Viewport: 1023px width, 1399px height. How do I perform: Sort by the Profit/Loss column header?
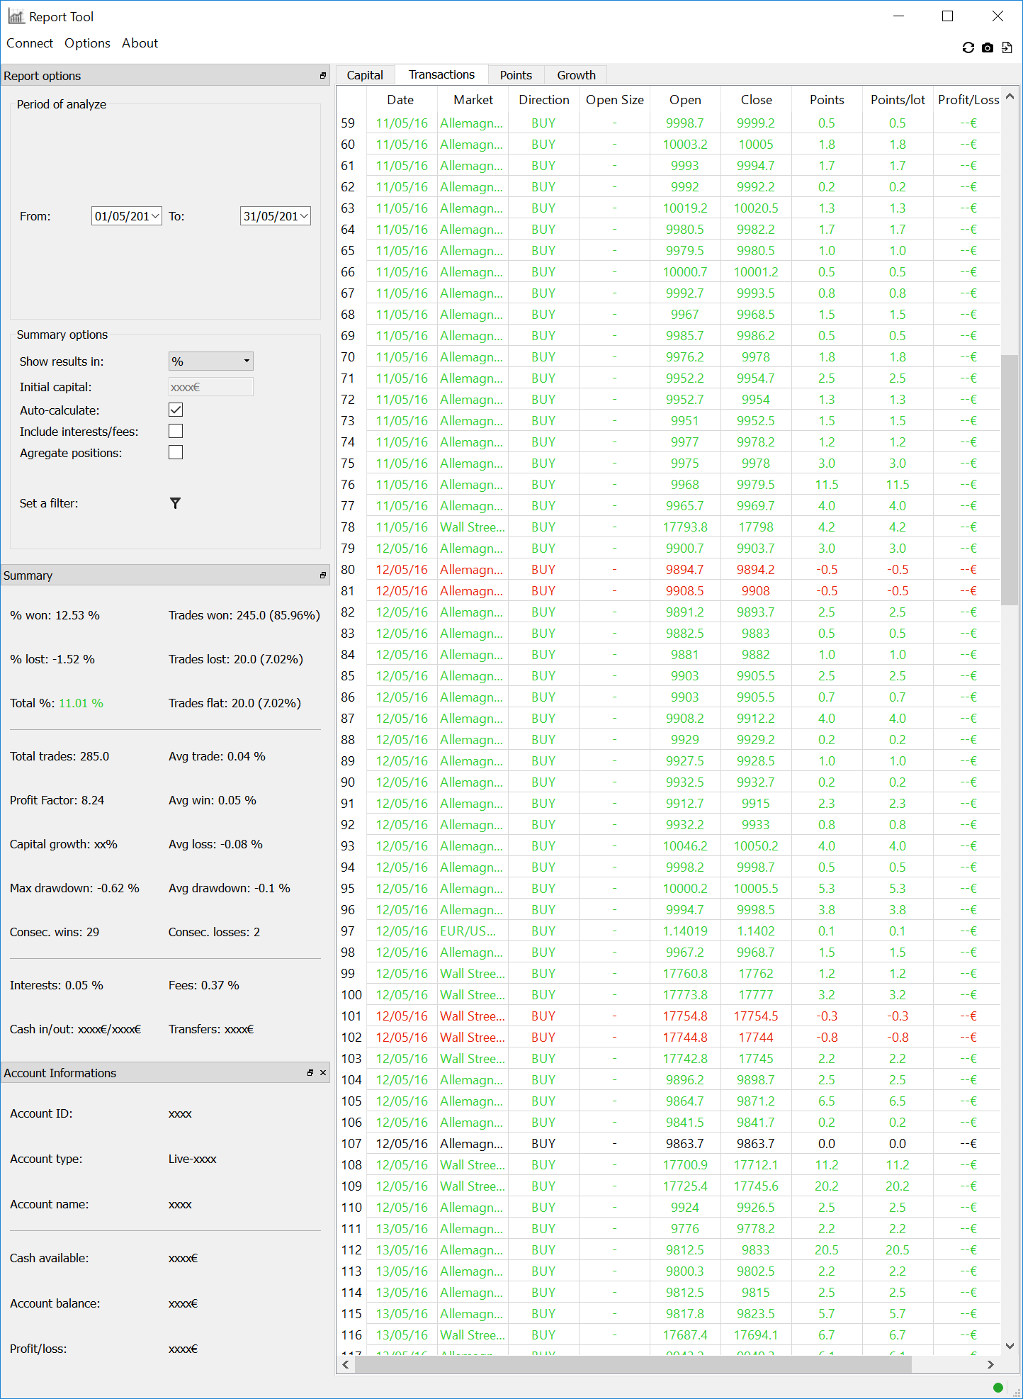point(968,100)
